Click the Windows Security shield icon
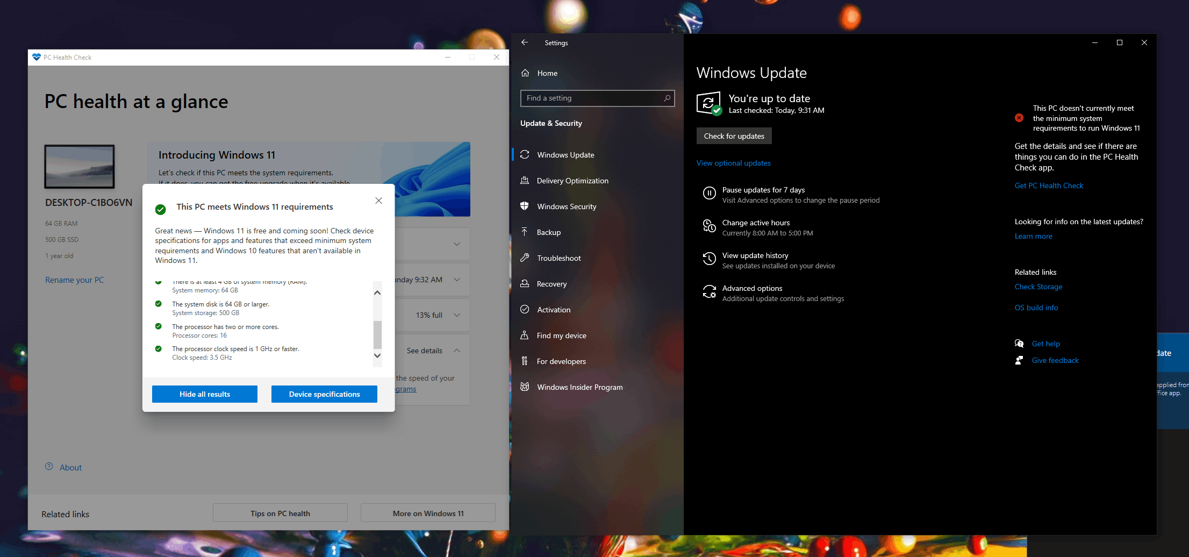This screenshot has height=557, width=1189. click(525, 206)
